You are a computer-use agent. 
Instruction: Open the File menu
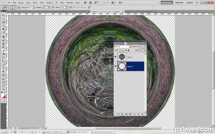pyautogui.click(x=9, y=3)
